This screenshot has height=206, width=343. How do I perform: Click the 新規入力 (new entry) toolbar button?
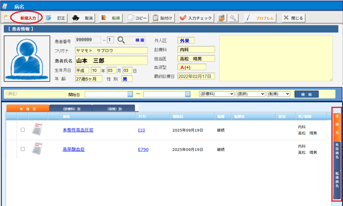(x=26, y=18)
